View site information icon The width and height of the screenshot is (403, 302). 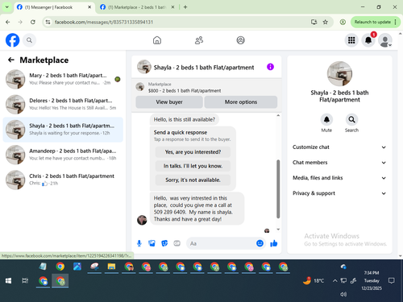click(48, 22)
